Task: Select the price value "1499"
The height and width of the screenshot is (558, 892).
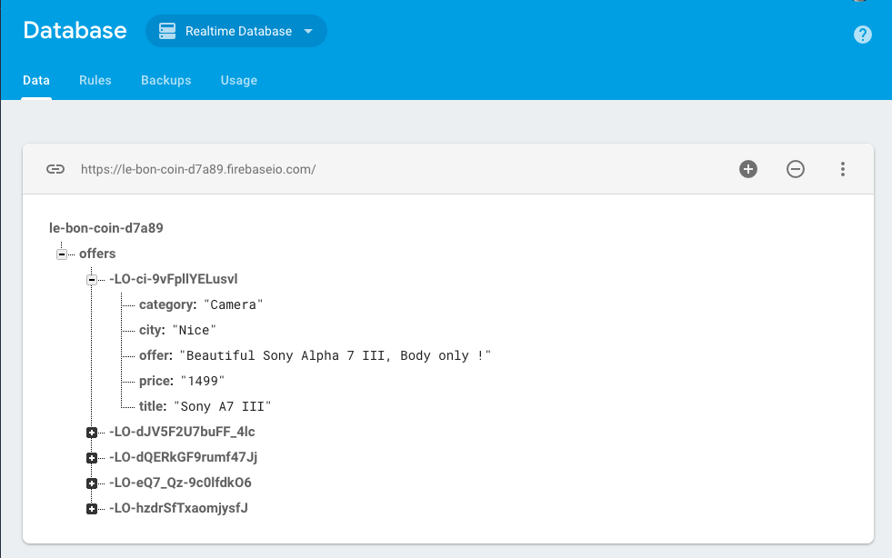Action: [x=203, y=381]
